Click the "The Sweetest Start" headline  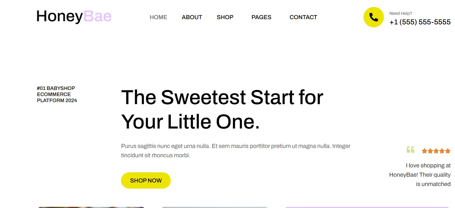click(222, 109)
